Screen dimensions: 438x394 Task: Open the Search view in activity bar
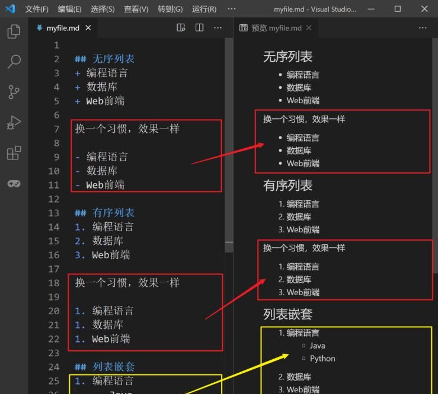click(x=13, y=61)
